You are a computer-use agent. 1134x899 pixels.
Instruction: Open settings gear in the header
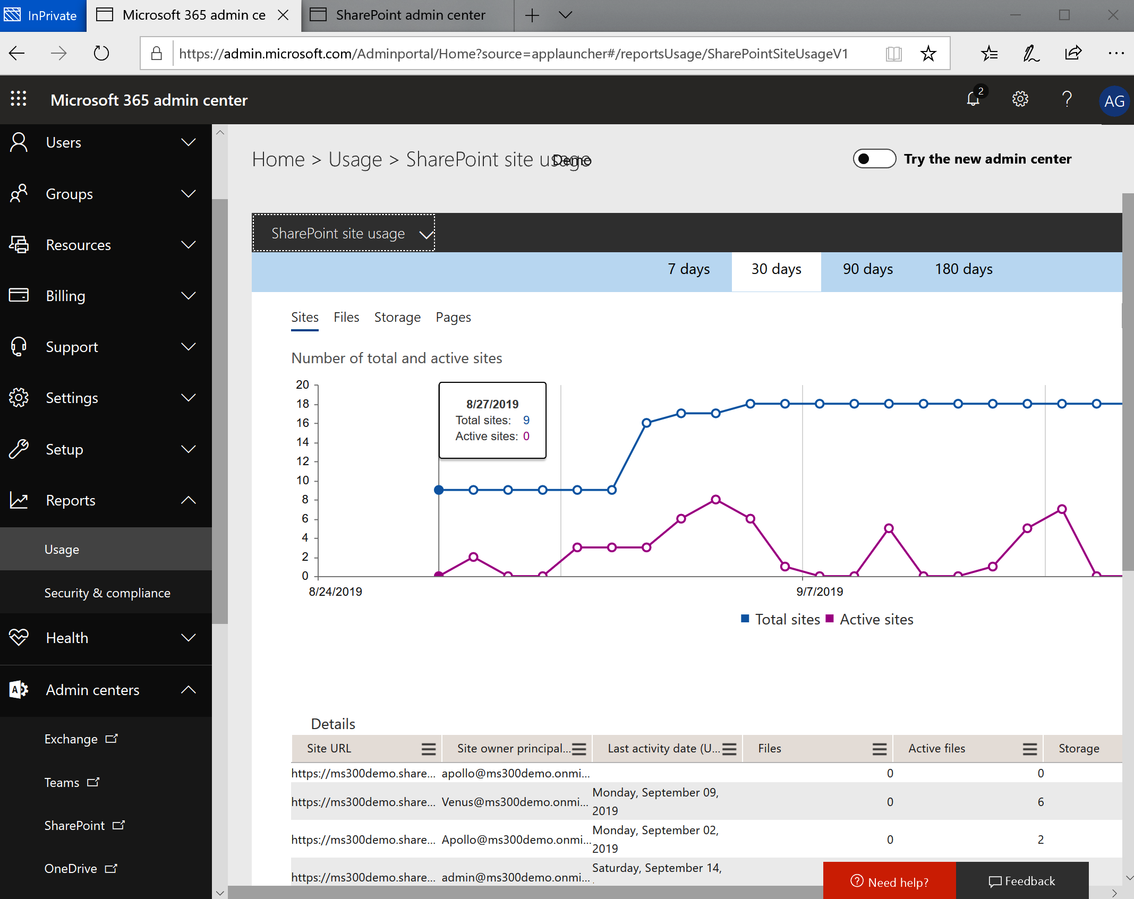[x=1020, y=99]
